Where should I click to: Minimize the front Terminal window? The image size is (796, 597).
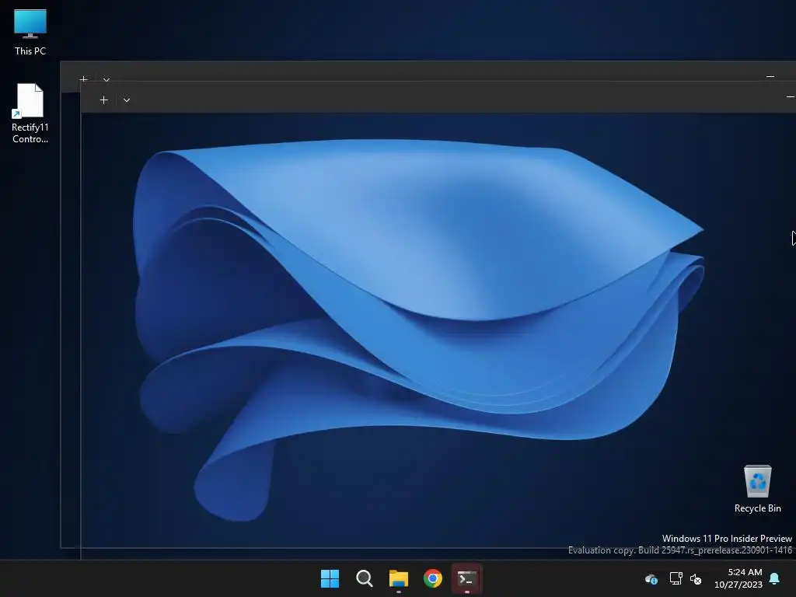[x=790, y=96]
